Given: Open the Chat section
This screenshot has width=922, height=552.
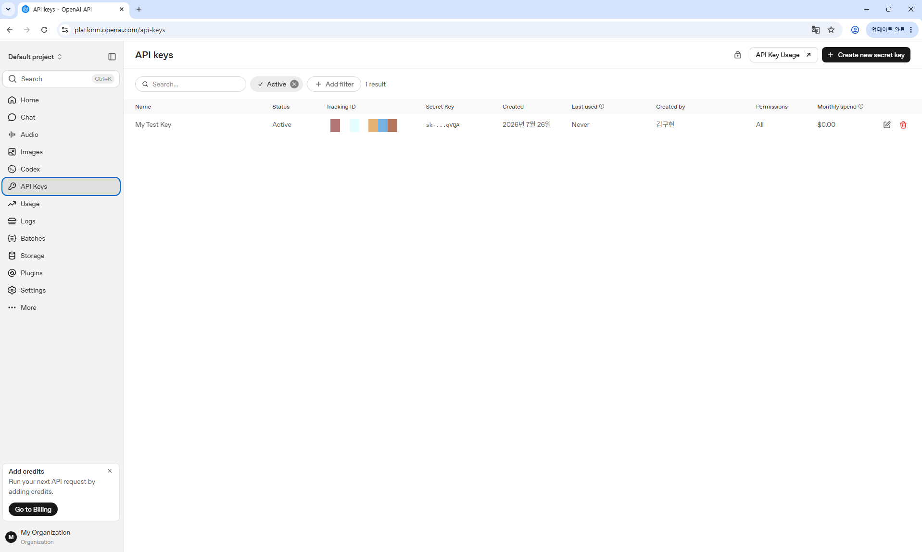Looking at the screenshot, I should tap(61, 117).
